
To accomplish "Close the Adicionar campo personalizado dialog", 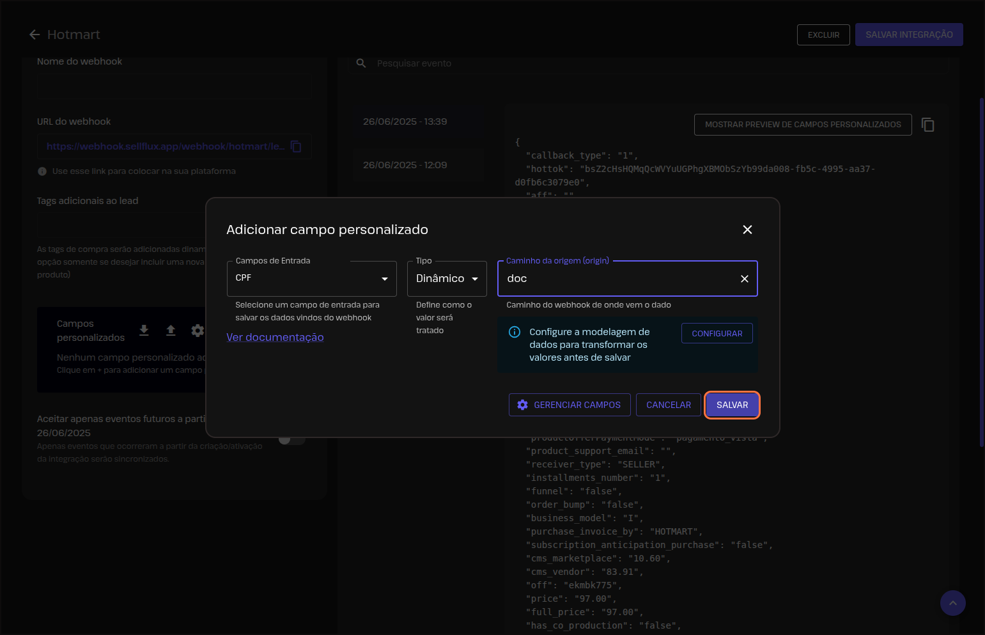I will [747, 230].
